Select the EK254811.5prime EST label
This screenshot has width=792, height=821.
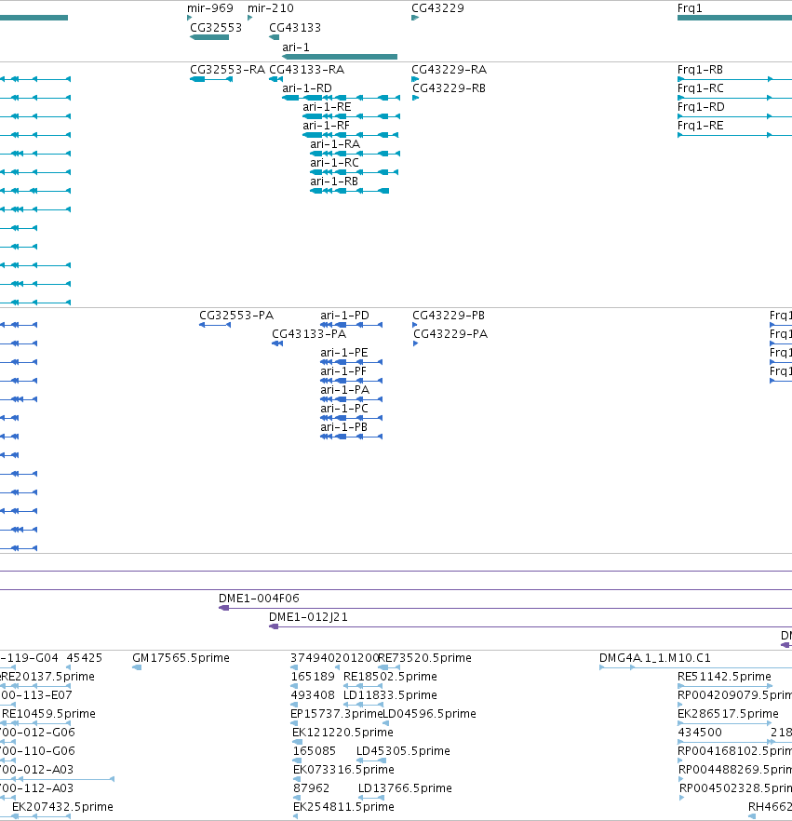(x=343, y=807)
